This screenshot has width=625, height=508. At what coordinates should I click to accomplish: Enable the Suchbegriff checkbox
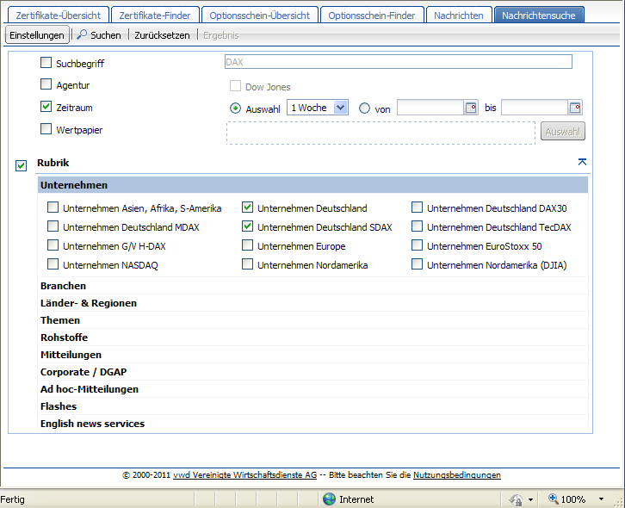[46, 63]
